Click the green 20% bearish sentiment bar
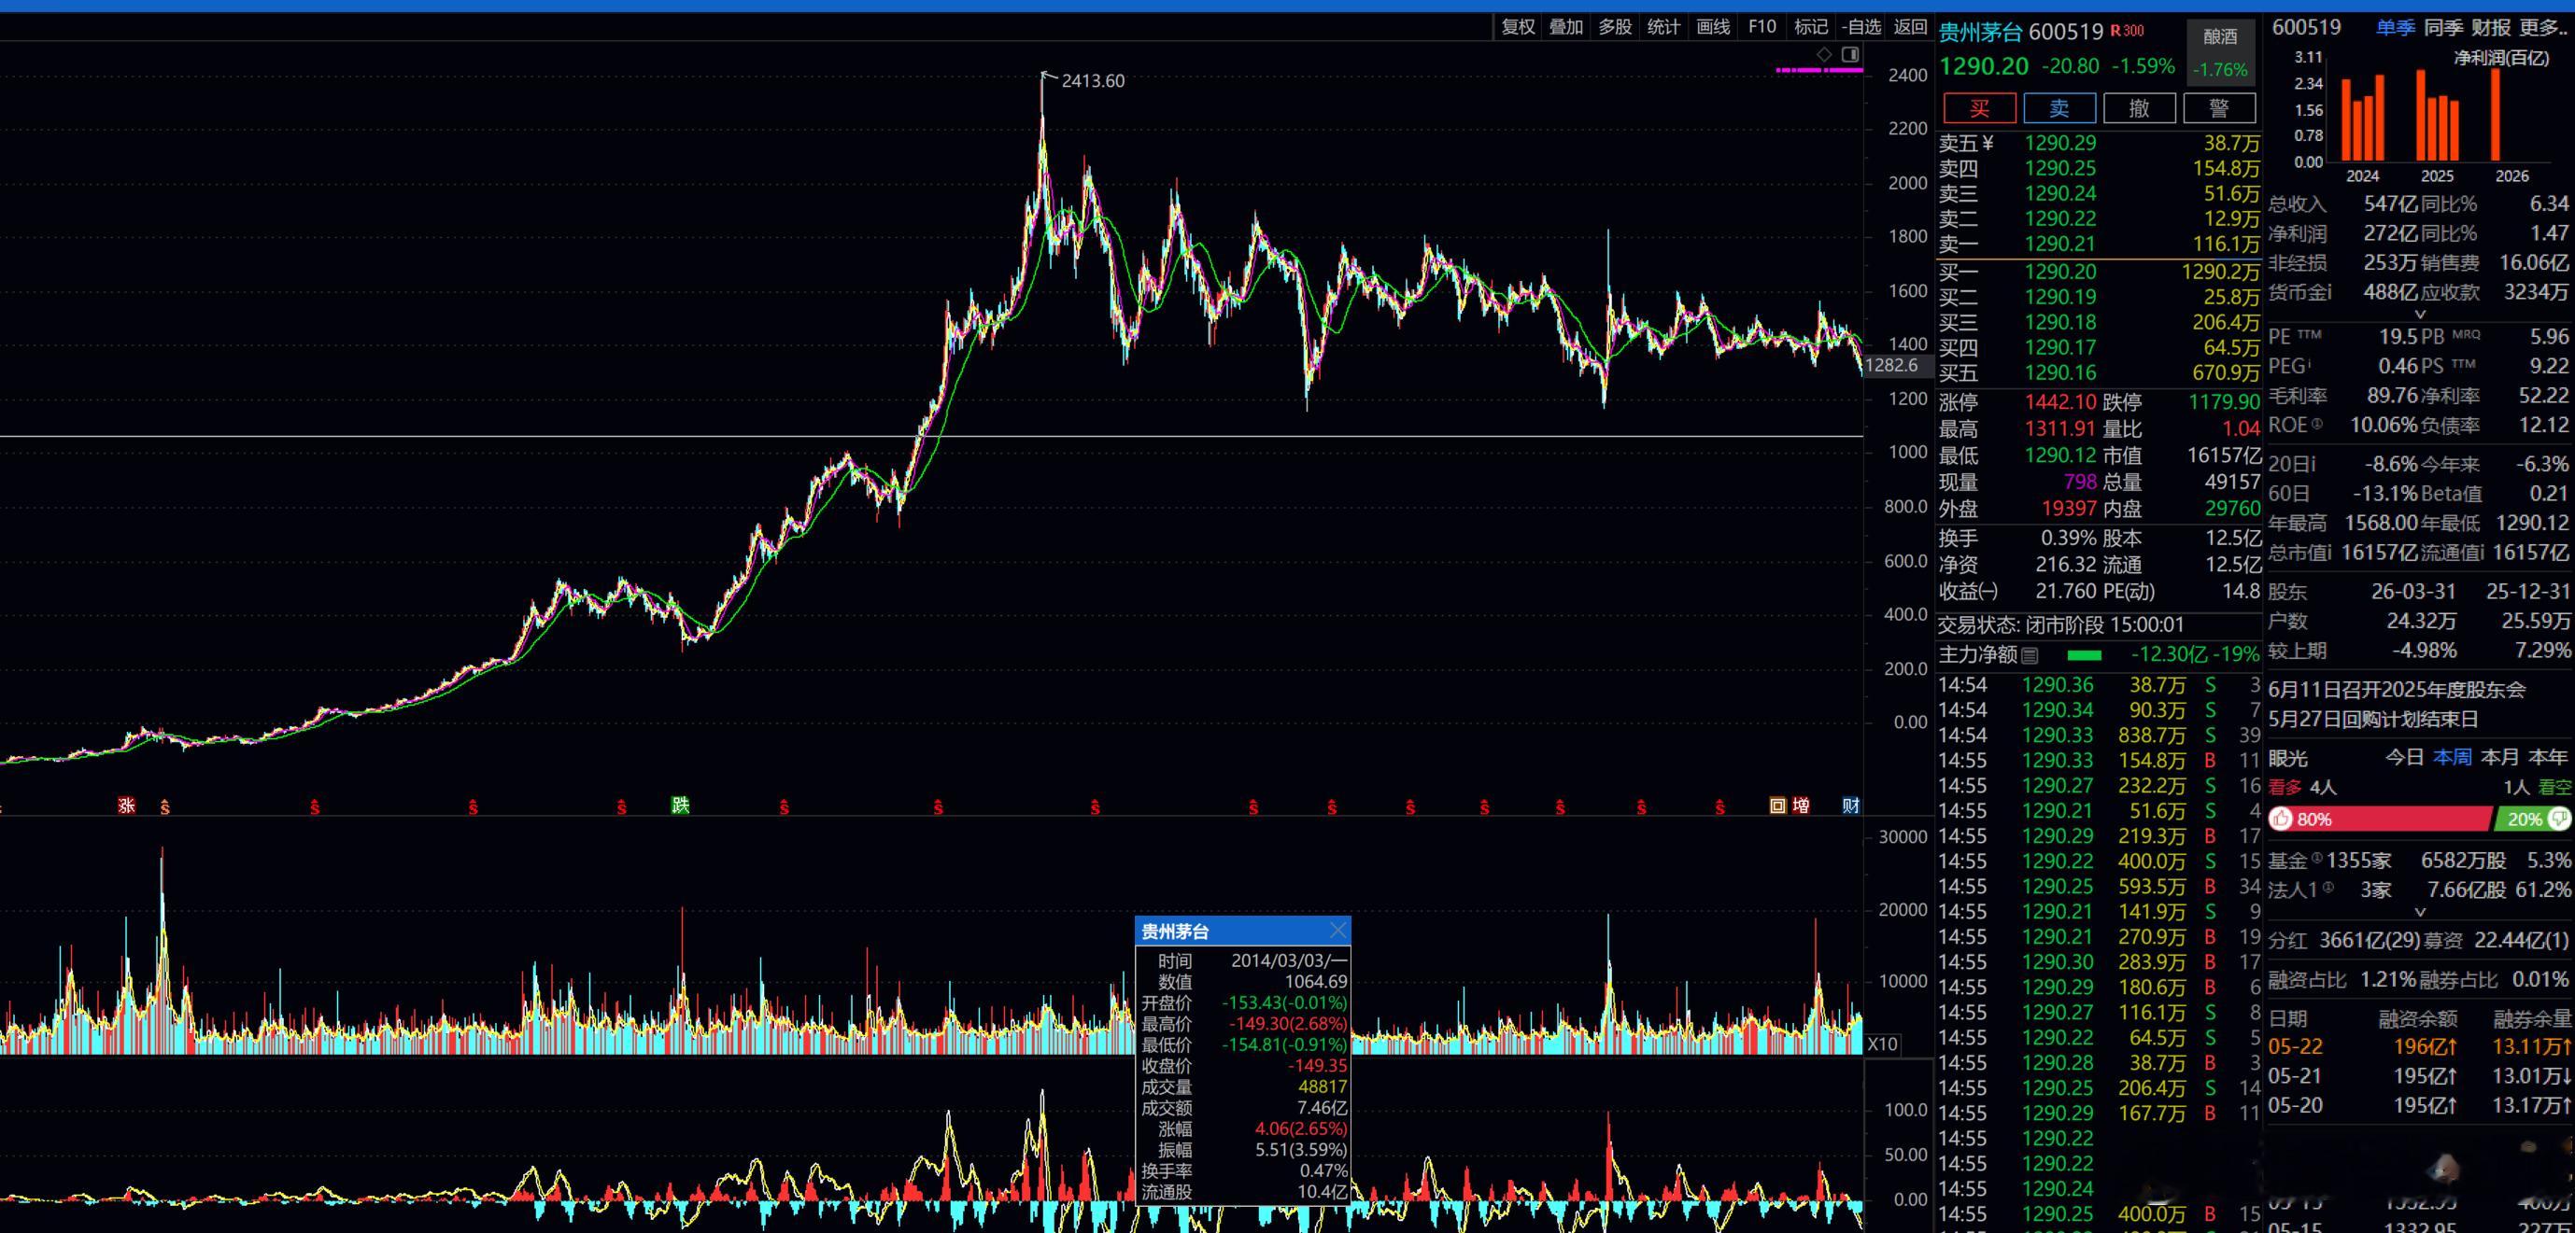The image size is (2575, 1233). tap(2532, 820)
